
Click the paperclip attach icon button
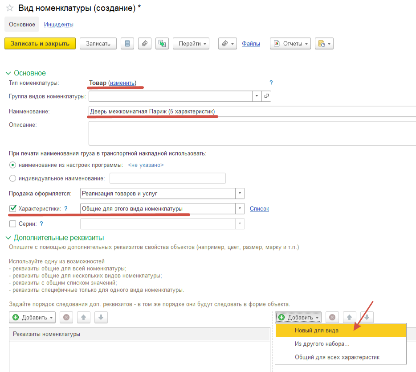(145, 44)
